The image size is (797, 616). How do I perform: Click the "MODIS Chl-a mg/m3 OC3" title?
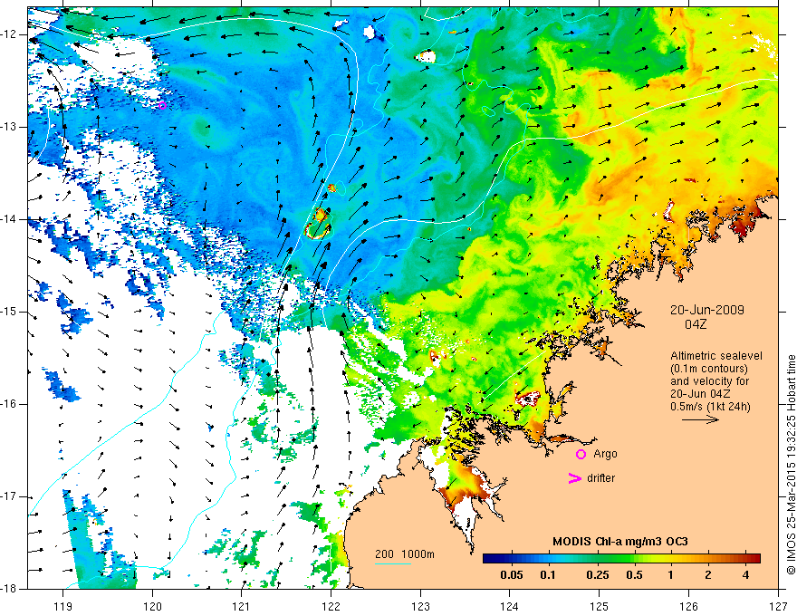pyautogui.click(x=620, y=542)
